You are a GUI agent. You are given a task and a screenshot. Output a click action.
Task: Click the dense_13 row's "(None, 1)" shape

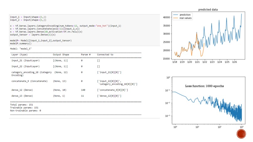[x=59, y=96]
